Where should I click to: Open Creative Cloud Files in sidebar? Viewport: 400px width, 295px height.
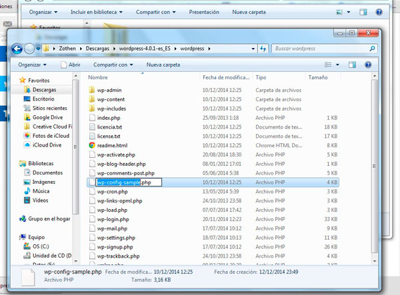pyautogui.click(x=48, y=127)
